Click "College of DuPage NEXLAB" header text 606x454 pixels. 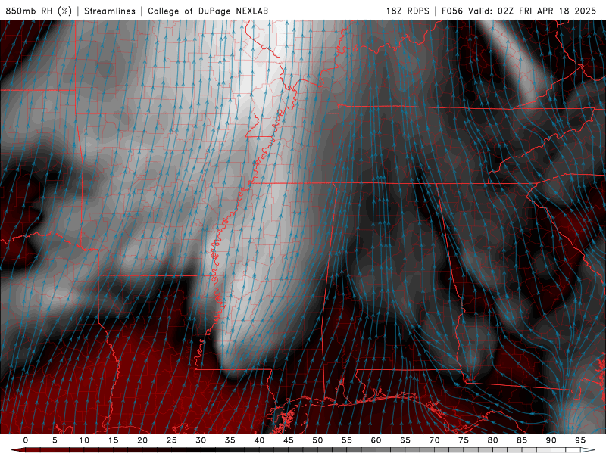pyautogui.click(x=208, y=11)
